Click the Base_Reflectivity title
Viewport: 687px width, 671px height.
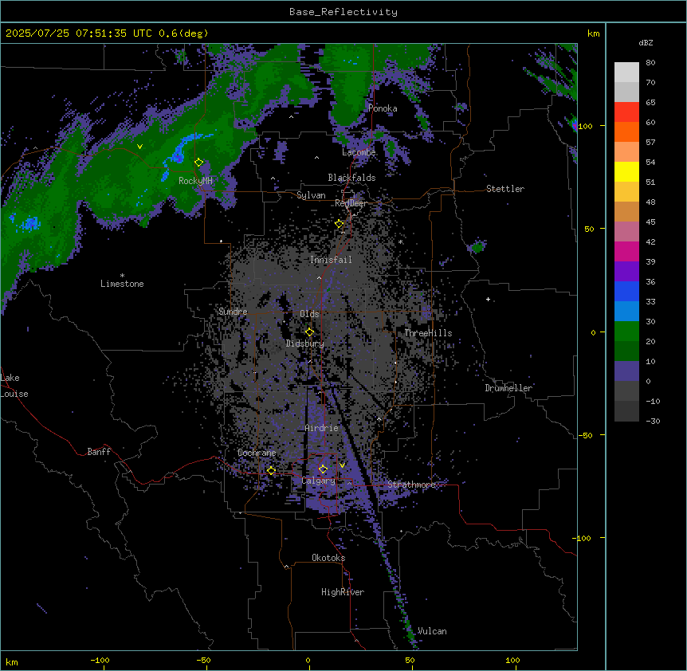coord(343,12)
